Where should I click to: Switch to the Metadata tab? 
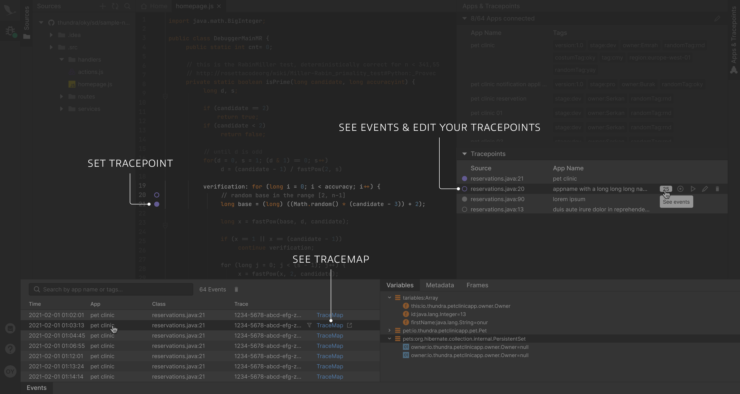pyautogui.click(x=440, y=285)
